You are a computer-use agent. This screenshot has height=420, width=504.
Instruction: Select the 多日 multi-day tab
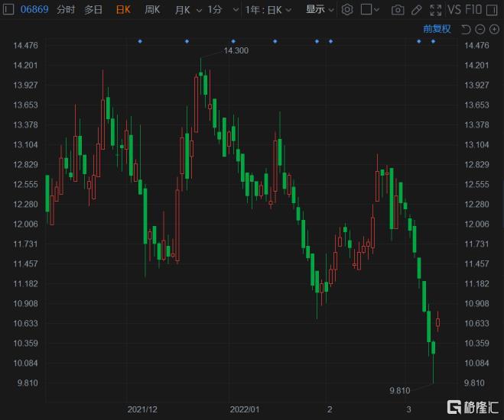click(93, 10)
